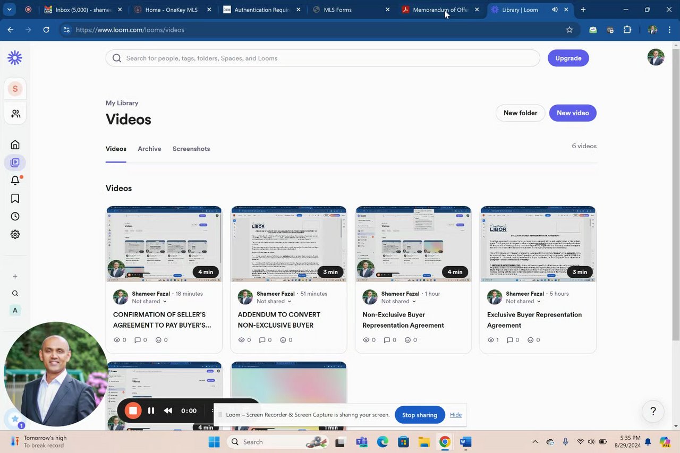680x453 pixels.
Task: Switch to the Screenshots tab
Action: click(x=191, y=149)
